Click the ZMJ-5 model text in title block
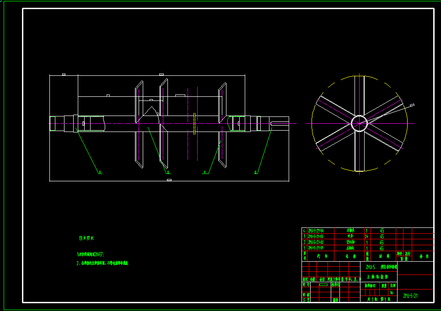441x311 pixels. (x=371, y=267)
